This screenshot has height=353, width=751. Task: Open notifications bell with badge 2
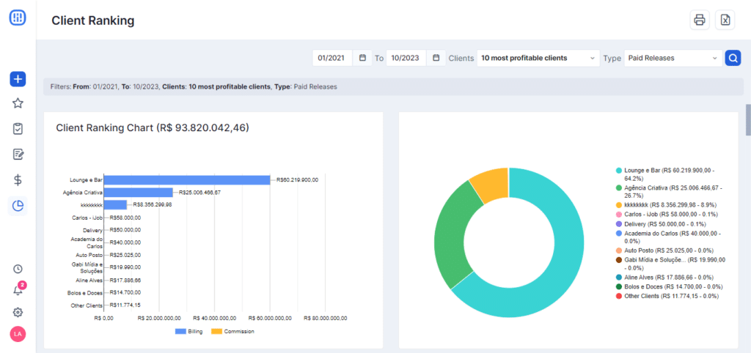pos(18,289)
